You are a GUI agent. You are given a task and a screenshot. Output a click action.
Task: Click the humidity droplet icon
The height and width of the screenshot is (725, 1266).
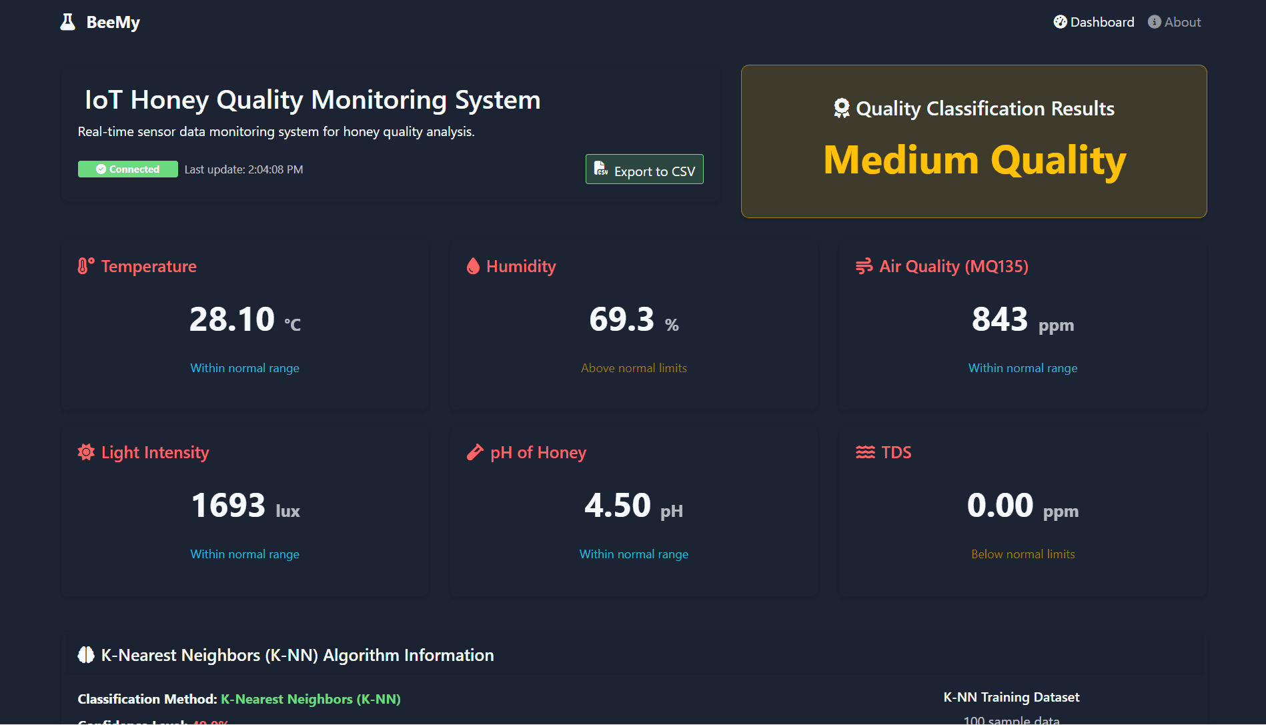click(x=474, y=265)
